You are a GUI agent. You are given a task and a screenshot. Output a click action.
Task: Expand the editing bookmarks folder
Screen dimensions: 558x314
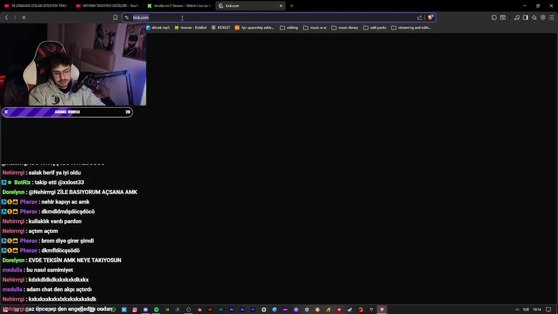[x=289, y=27]
